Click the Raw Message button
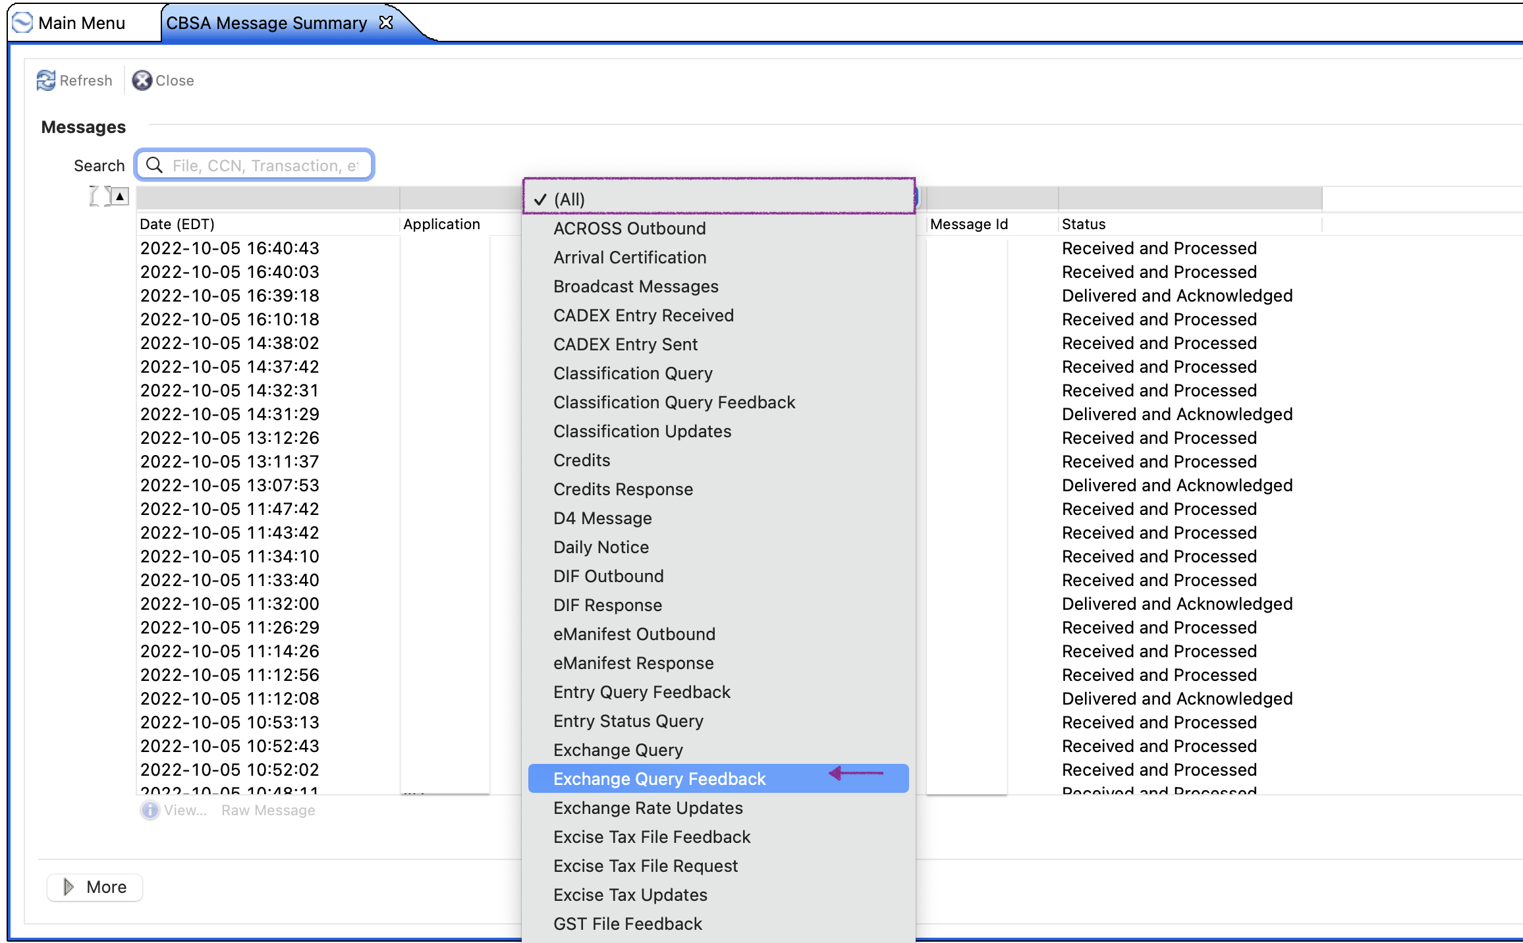 coord(268,810)
